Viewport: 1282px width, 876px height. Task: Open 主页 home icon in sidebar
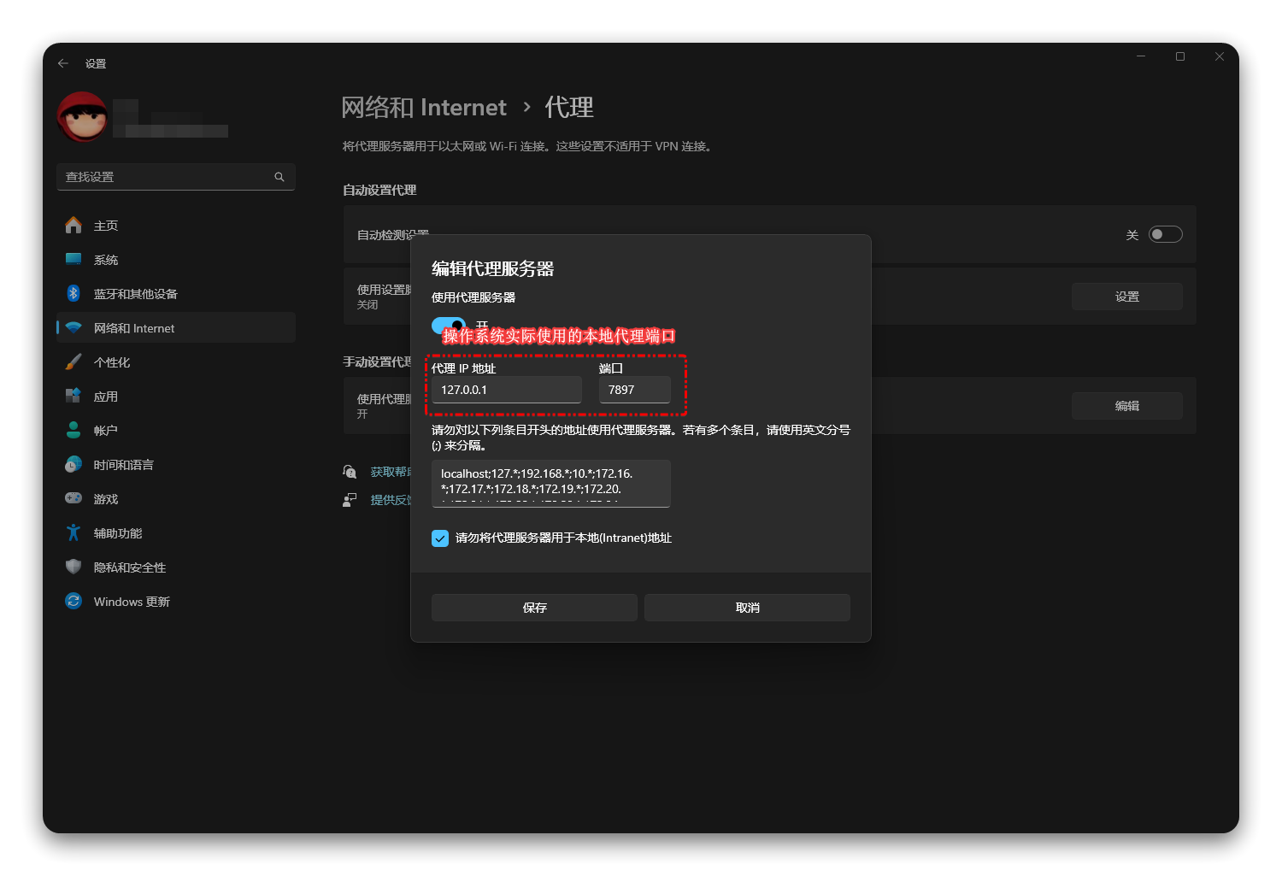click(74, 225)
